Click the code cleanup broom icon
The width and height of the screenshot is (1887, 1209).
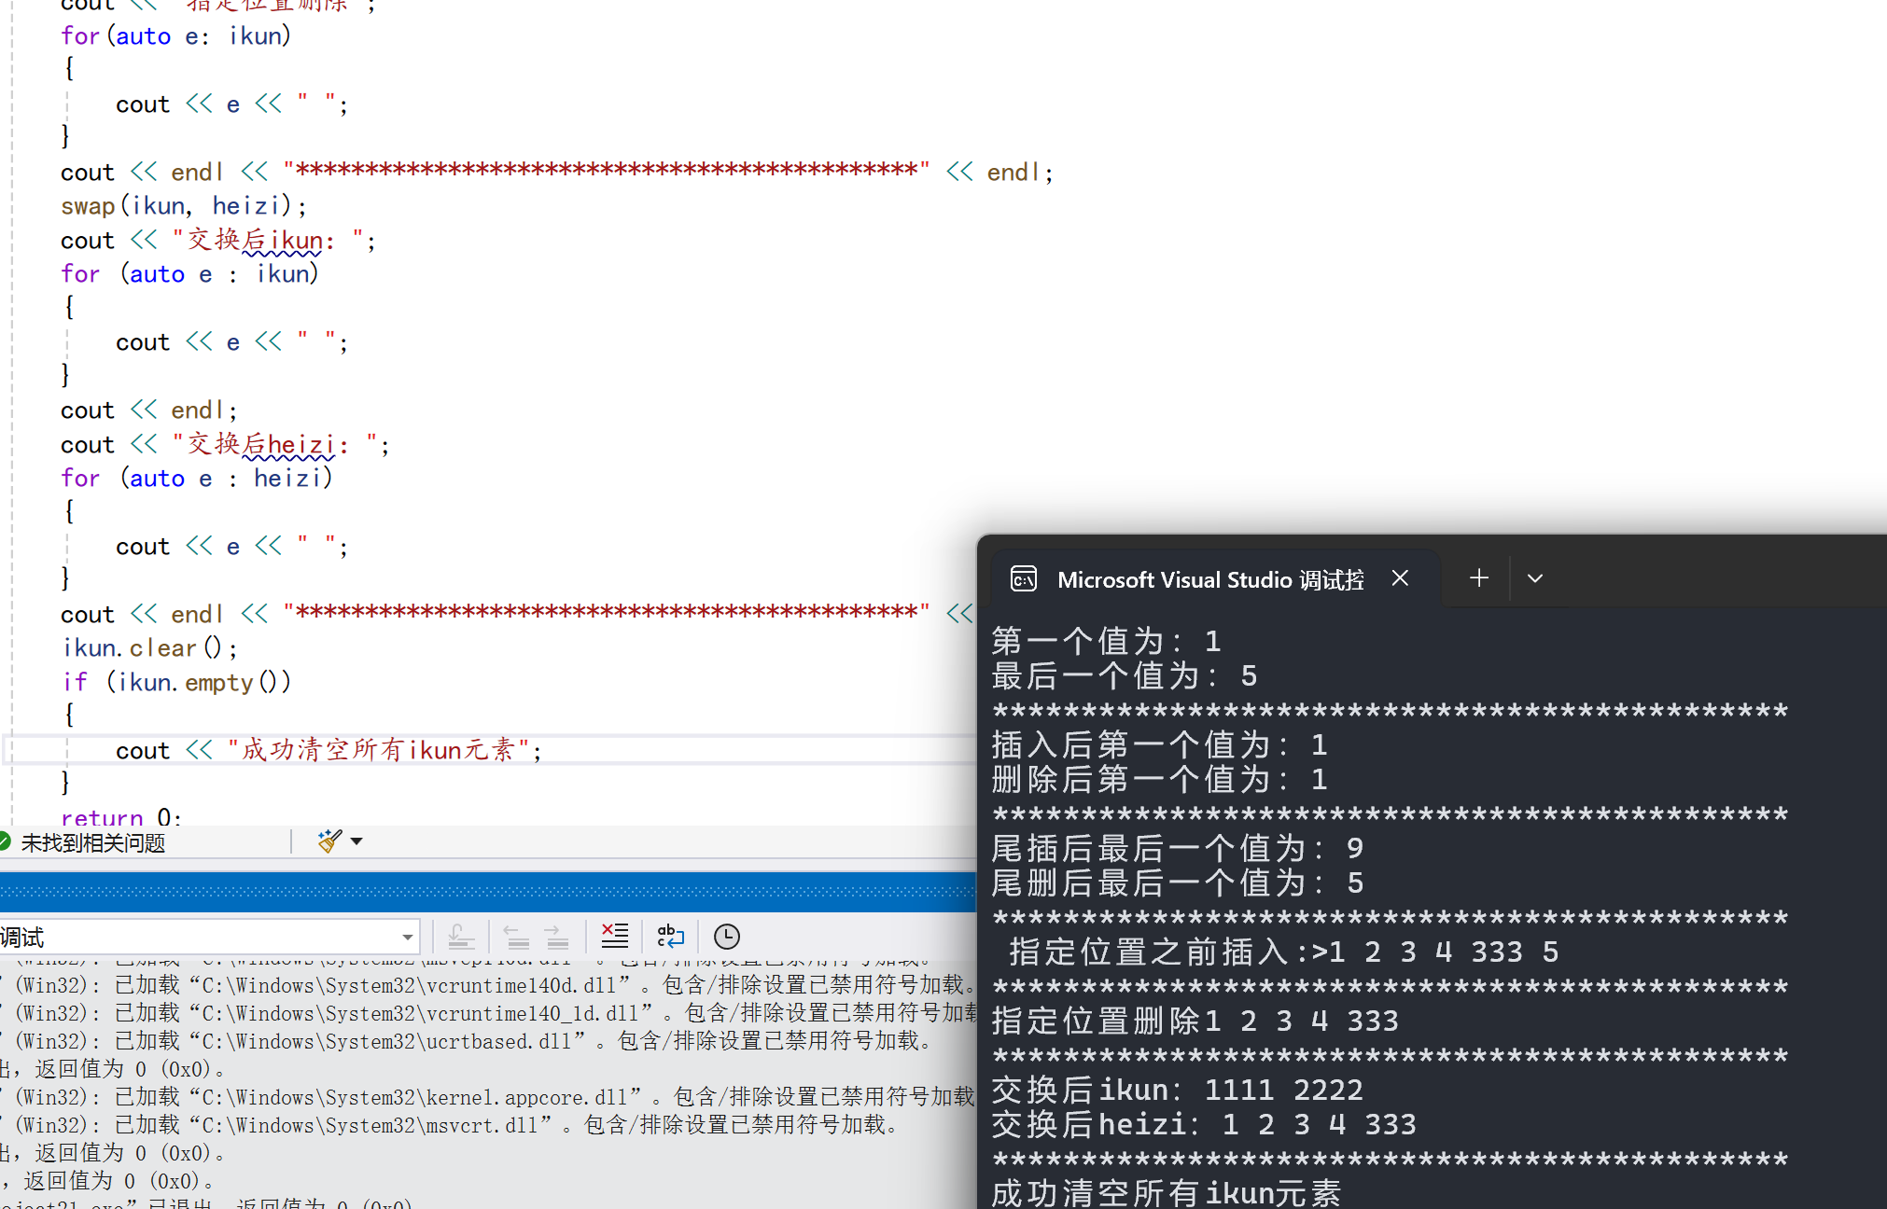(x=329, y=841)
